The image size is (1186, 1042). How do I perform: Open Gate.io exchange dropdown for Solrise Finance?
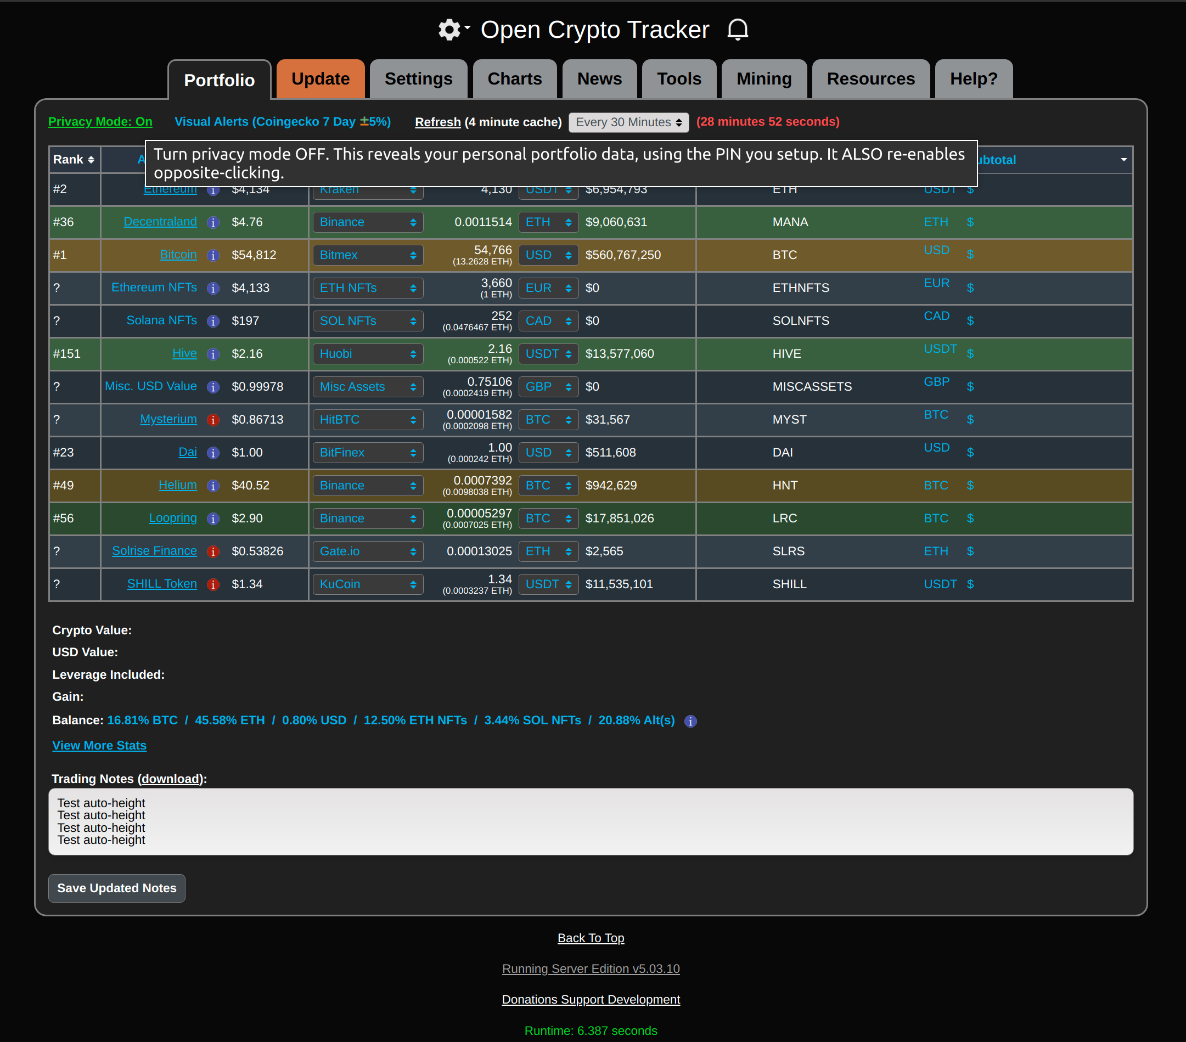(x=368, y=551)
